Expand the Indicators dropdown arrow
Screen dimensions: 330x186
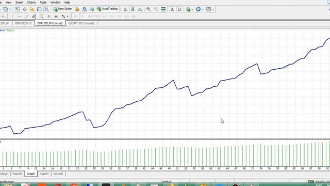pos(192,9)
